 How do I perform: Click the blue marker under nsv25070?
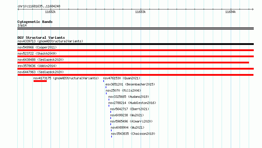106,93
